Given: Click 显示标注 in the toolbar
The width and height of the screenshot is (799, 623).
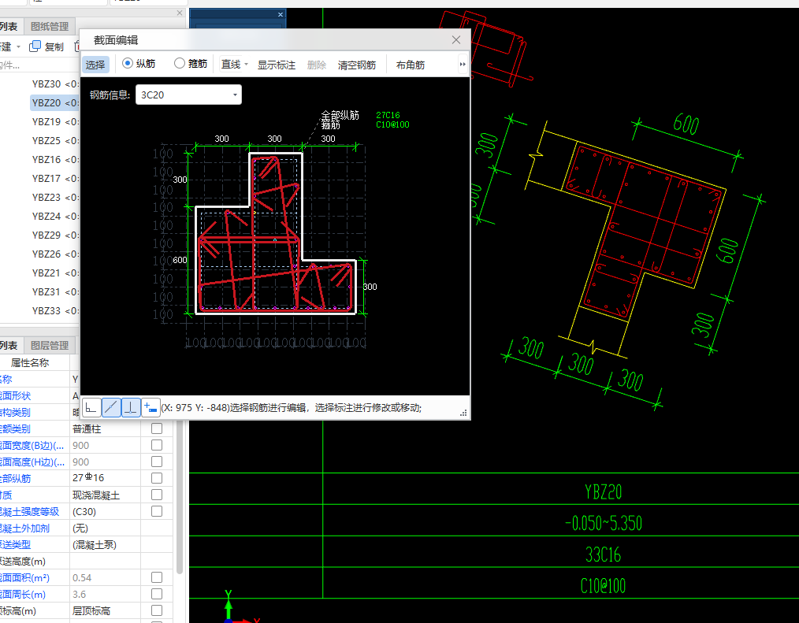Looking at the screenshot, I should pyautogui.click(x=277, y=65).
